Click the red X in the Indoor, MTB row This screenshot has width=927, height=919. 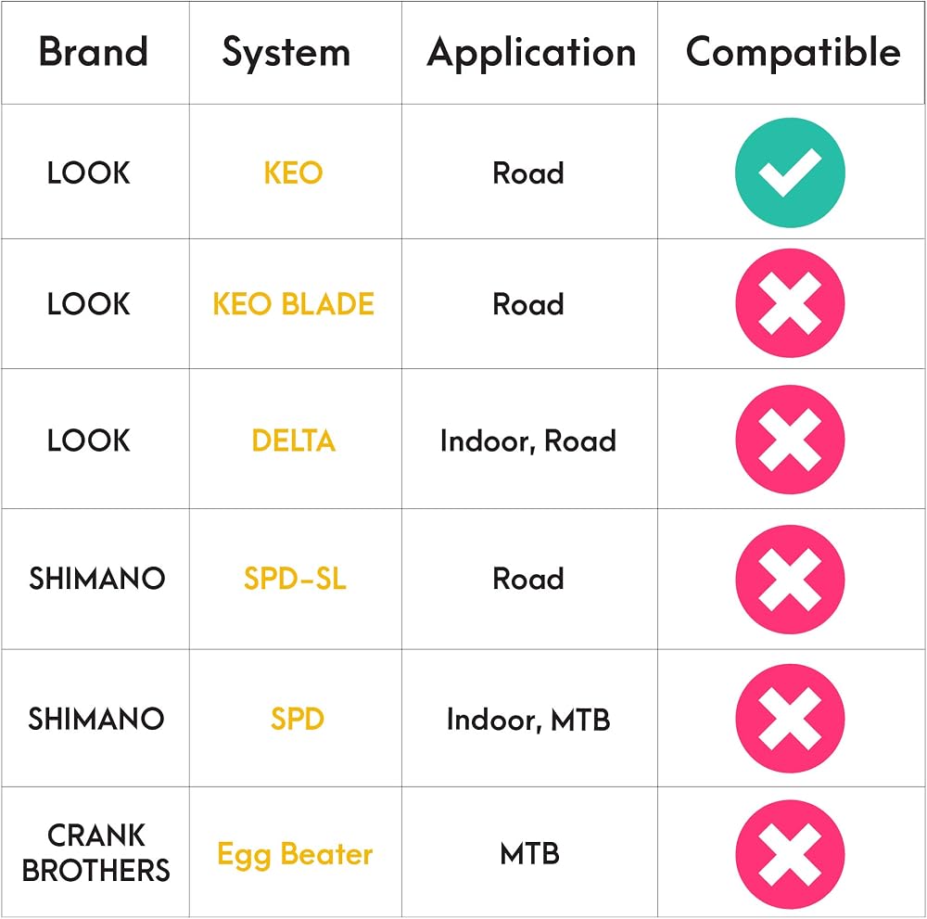[790, 718]
